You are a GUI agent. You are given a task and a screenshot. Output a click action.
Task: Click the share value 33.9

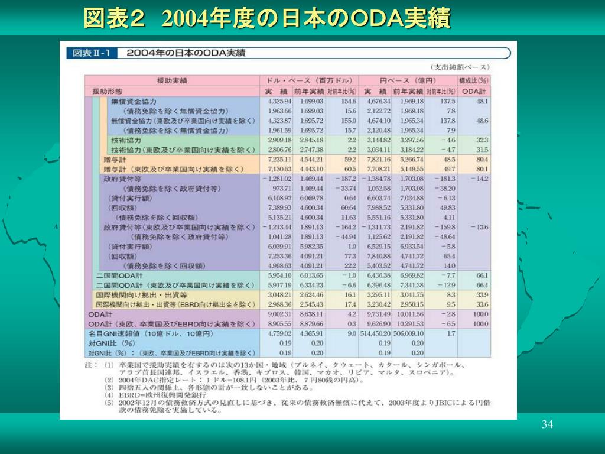[x=482, y=295]
